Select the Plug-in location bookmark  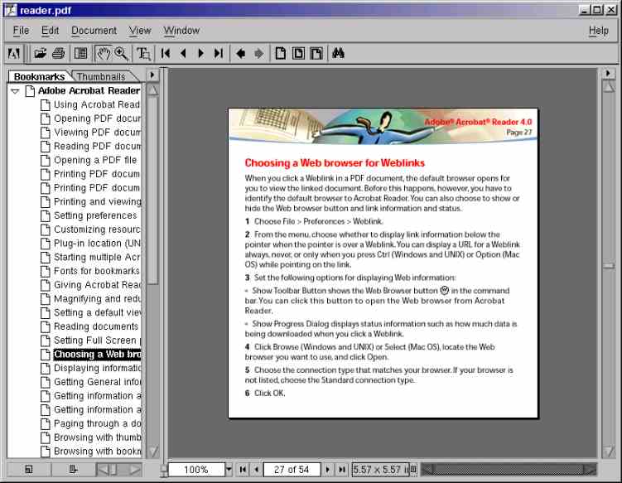click(97, 244)
